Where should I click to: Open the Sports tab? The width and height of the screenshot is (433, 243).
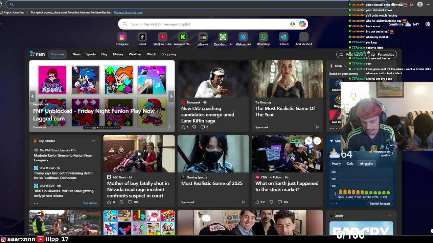91,54
